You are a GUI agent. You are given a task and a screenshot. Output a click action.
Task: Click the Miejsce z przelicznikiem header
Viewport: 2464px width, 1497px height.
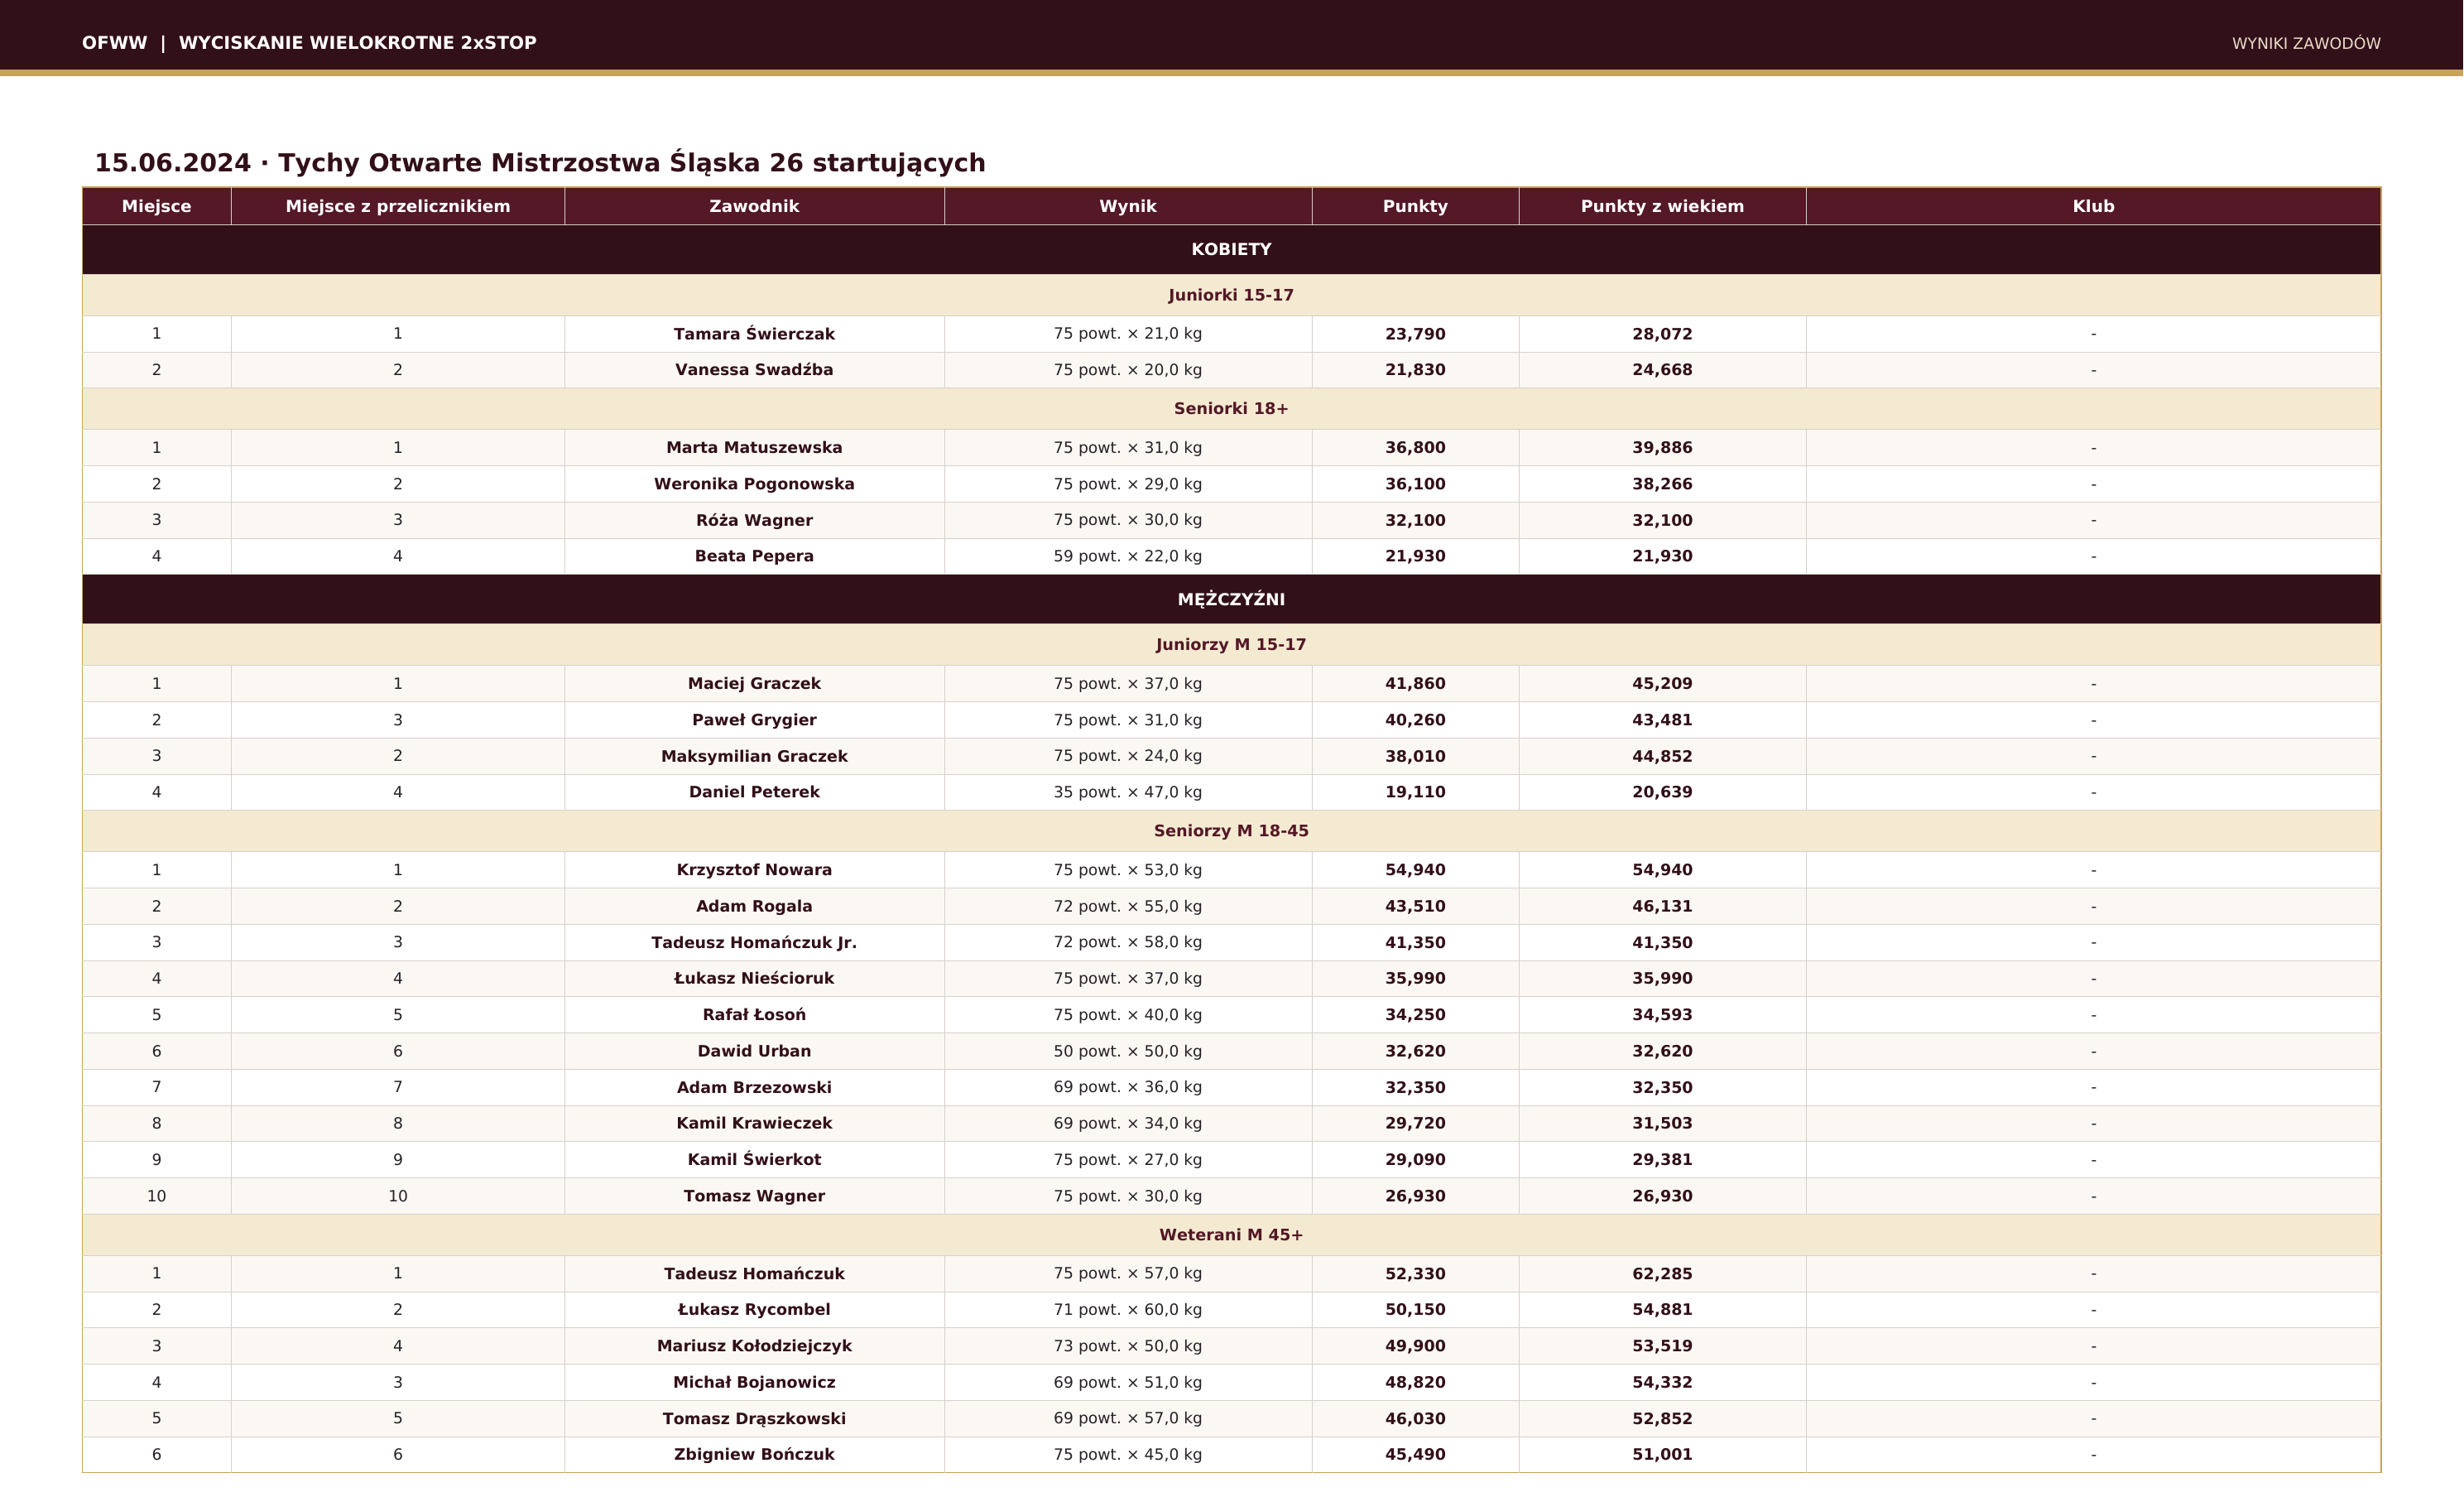(x=398, y=206)
